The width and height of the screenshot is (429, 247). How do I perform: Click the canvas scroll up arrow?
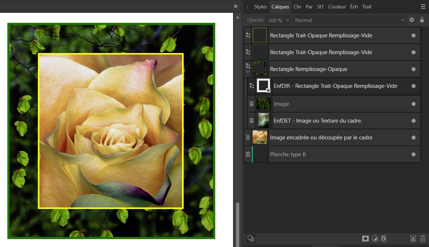(x=237, y=17)
